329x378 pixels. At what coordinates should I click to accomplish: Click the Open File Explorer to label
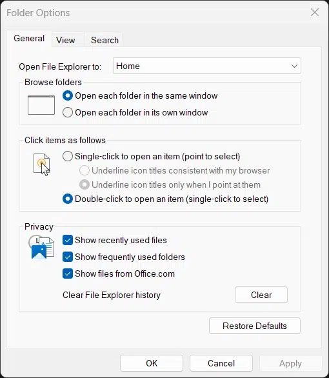60,66
